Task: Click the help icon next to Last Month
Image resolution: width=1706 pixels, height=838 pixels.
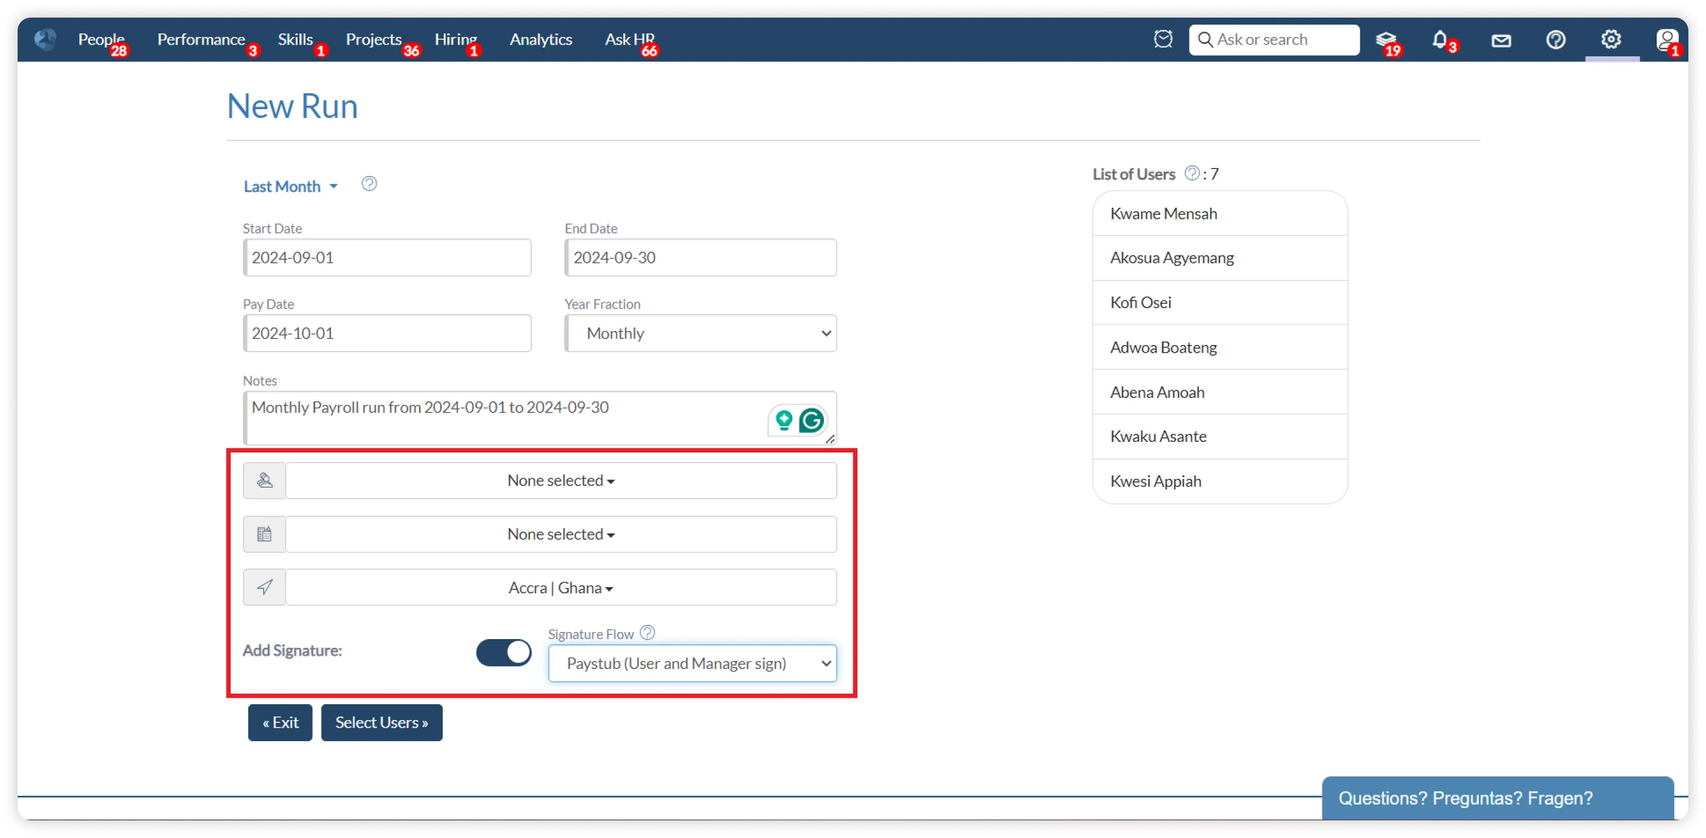Action: point(369,184)
